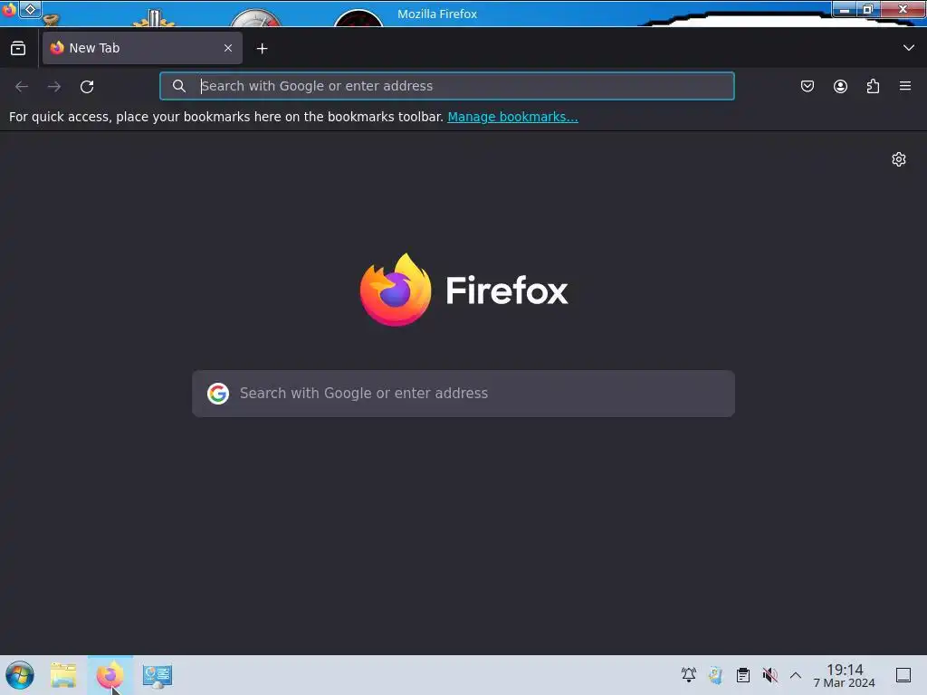
Task: Open the start menu launcher
Action: point(20,675)
